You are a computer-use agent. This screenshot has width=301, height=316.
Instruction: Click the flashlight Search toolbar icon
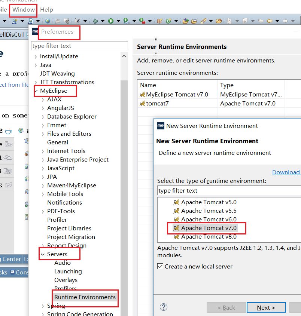tap(203, 21)
